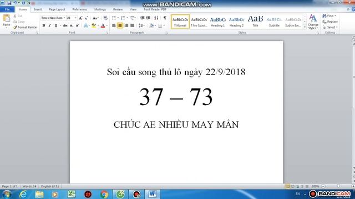Open the Change Styles menu

313,22
